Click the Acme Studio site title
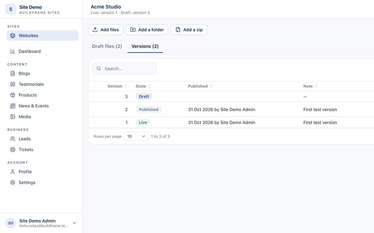The width and height of the screenshot is (374, 233). [x=106, y=7]
